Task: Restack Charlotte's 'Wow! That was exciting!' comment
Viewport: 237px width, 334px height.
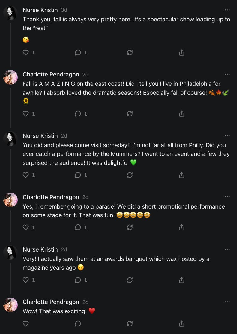Action: click(x=130, y=323)
